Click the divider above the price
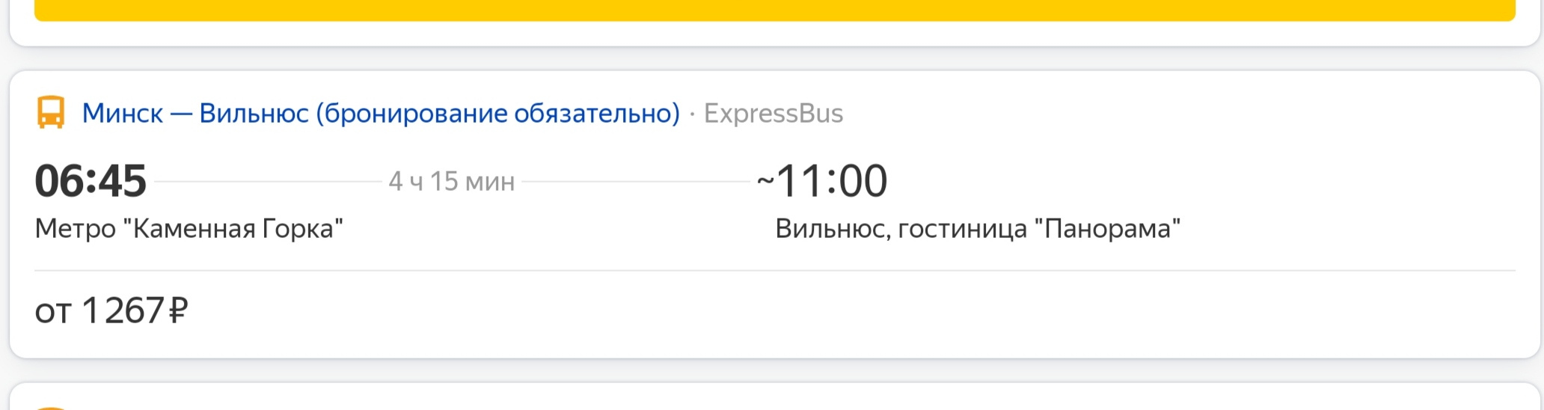 [x=775, y=270]
